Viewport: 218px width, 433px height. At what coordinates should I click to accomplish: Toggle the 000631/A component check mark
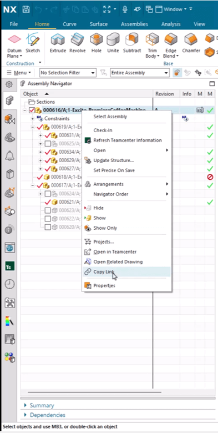tap(48, 135)
